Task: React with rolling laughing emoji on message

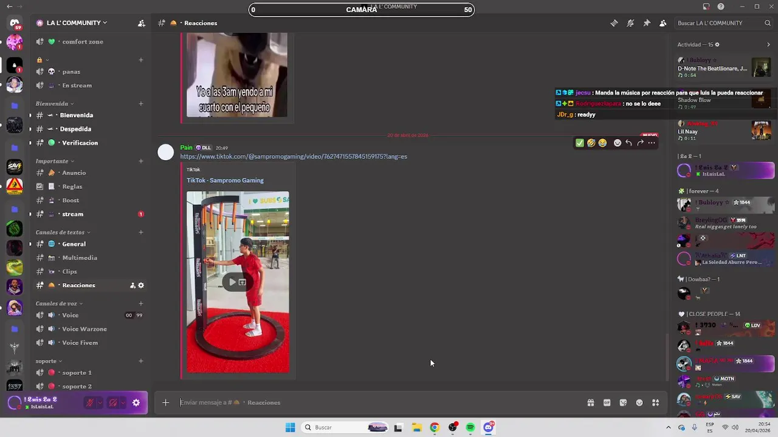Action: coord(591,143)
